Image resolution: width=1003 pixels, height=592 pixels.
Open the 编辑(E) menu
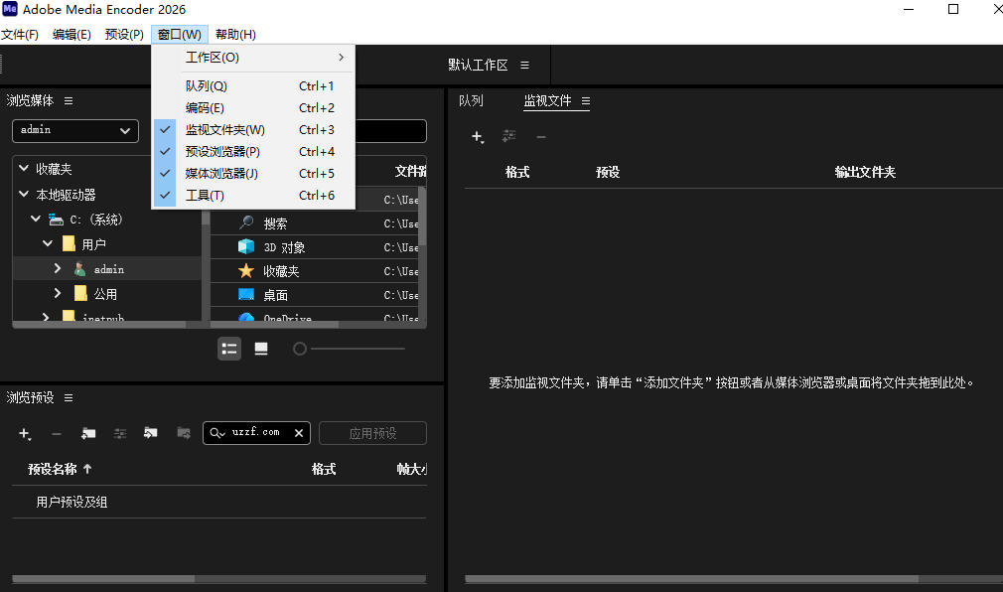pos(72,35)
